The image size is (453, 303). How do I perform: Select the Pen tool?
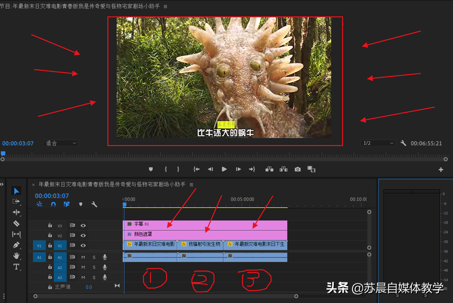point(16,245)
